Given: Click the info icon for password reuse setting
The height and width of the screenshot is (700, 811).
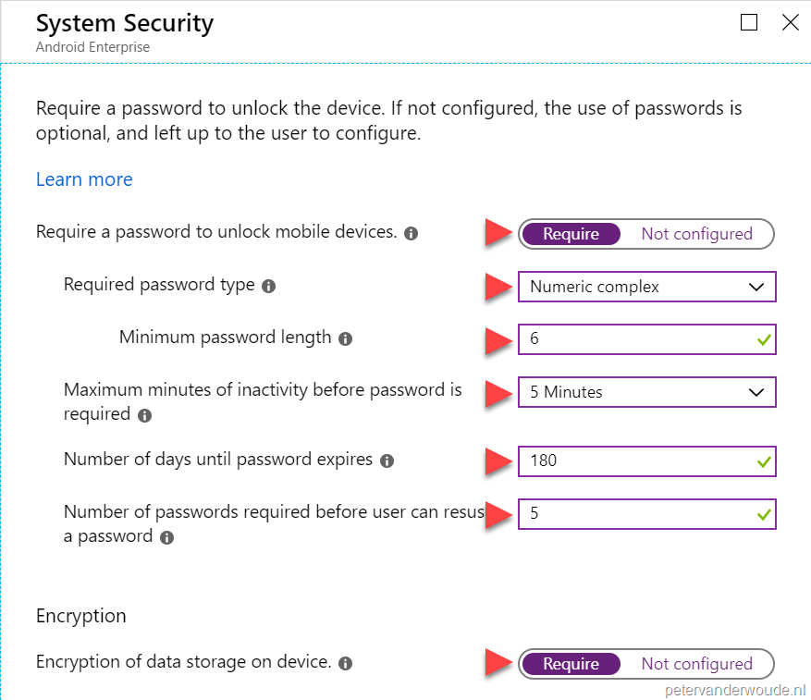Looking at the screenshot, I should 166,537.
